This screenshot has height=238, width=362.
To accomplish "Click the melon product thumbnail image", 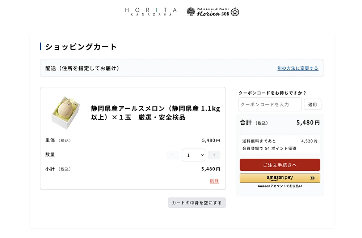I will coord(64,112).
